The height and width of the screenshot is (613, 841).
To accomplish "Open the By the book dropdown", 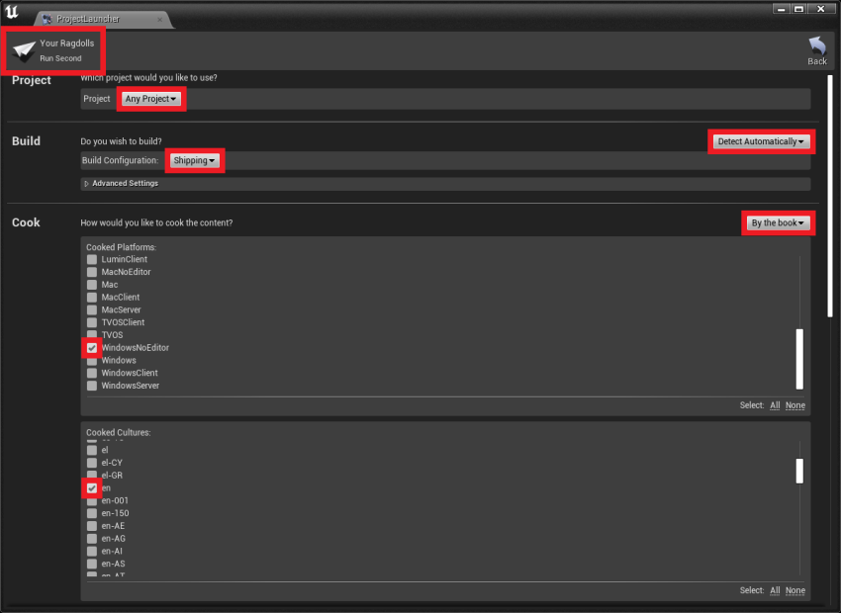I will [778, 223].
